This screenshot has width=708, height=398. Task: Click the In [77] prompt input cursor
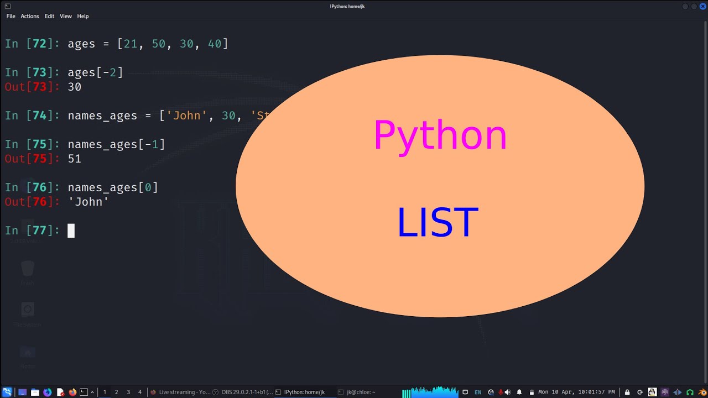[71, 231]
